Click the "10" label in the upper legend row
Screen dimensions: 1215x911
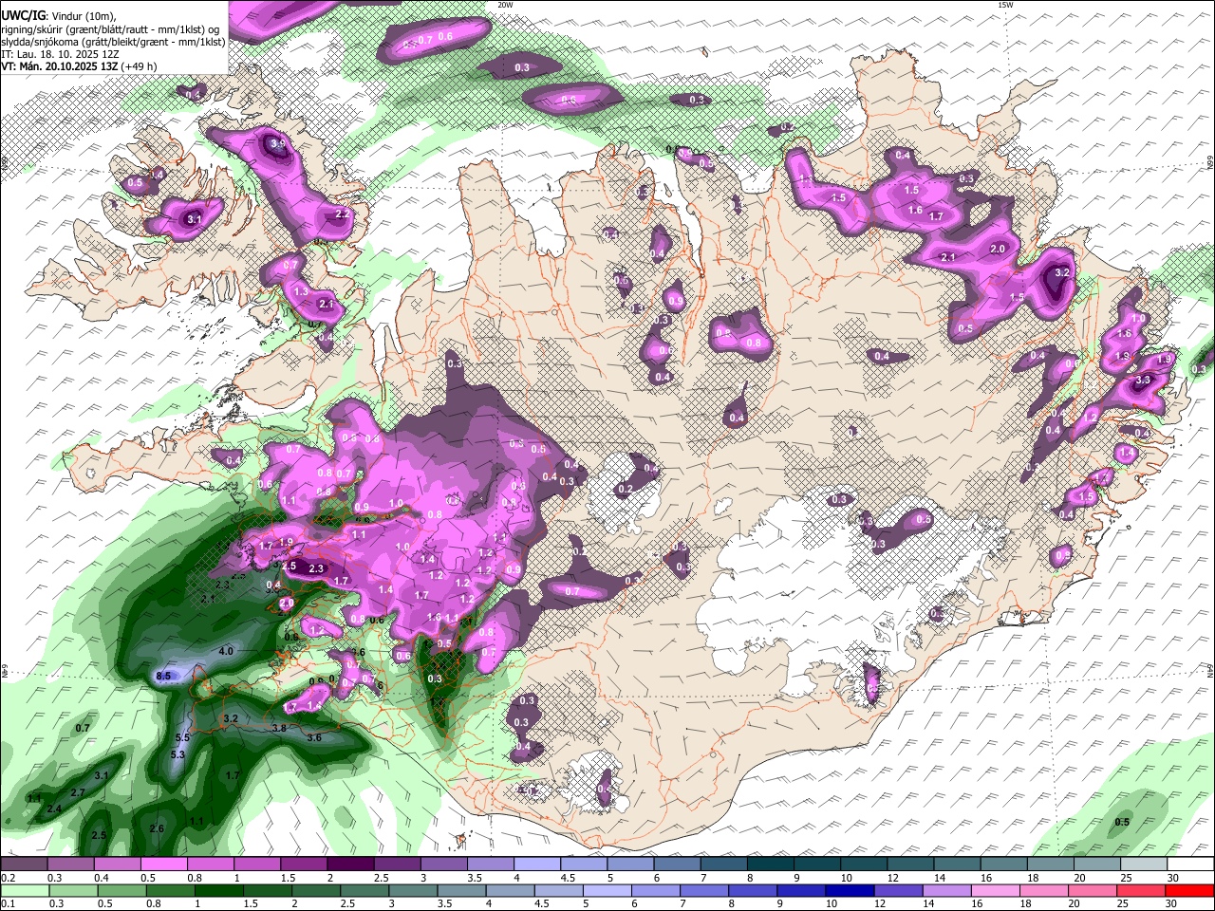coord(846,879)
